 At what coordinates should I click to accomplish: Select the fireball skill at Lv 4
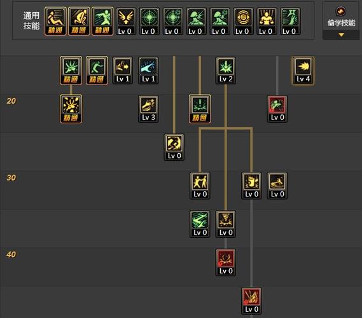pos(303,71)
